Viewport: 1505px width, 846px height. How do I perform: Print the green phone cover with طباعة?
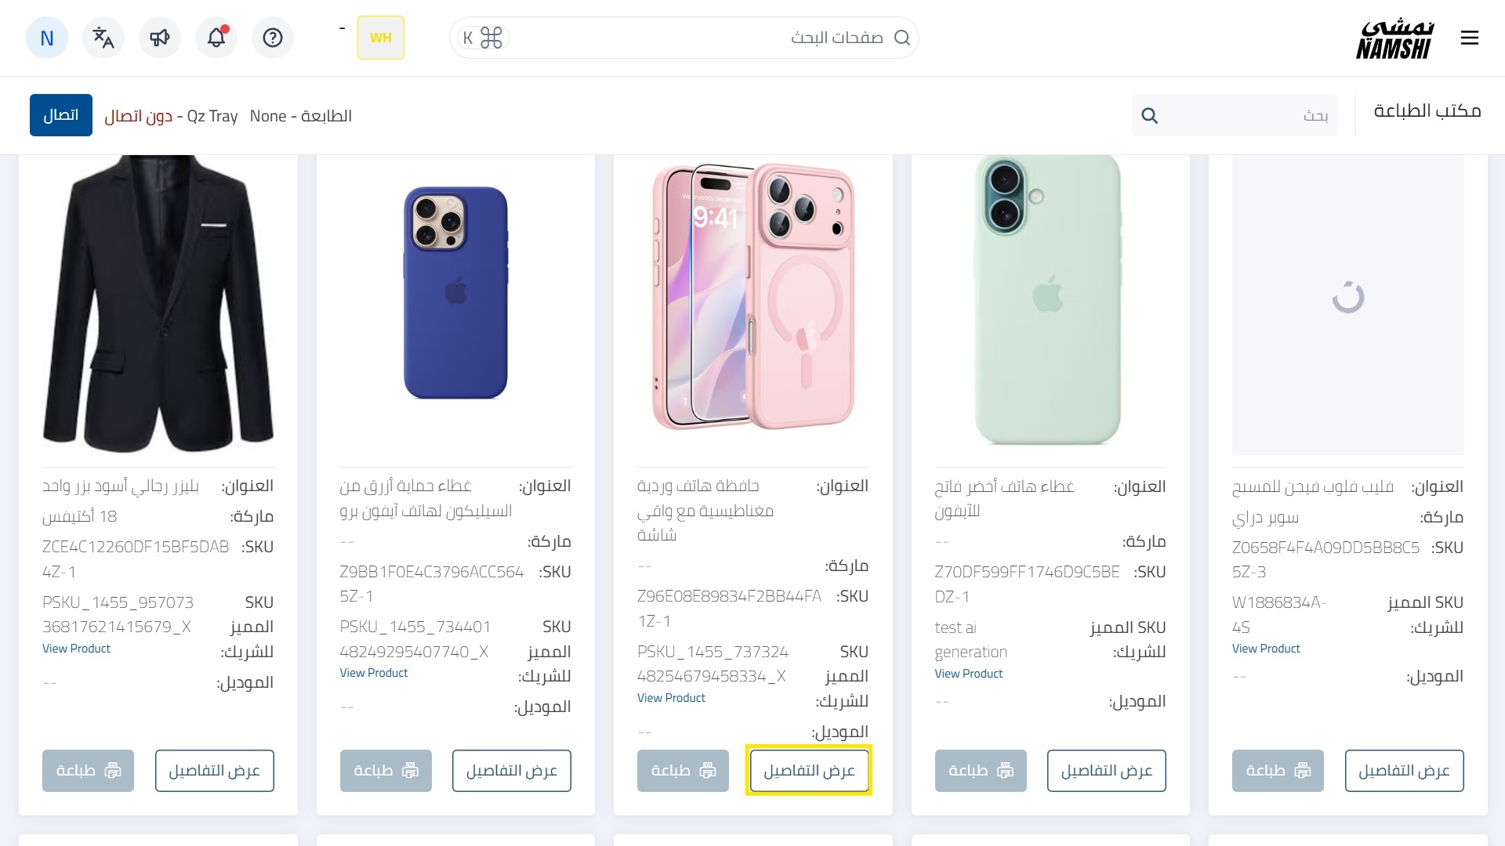tap(981, 771)
